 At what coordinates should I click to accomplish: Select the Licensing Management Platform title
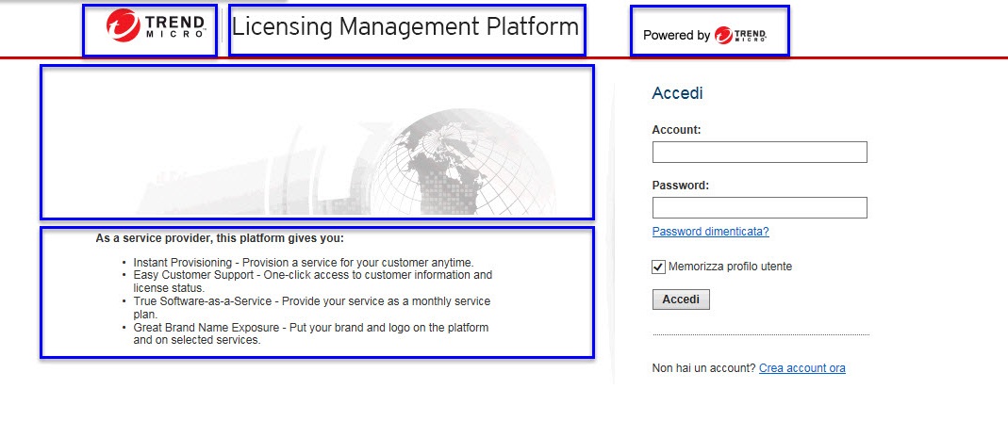tap(405, 28)
